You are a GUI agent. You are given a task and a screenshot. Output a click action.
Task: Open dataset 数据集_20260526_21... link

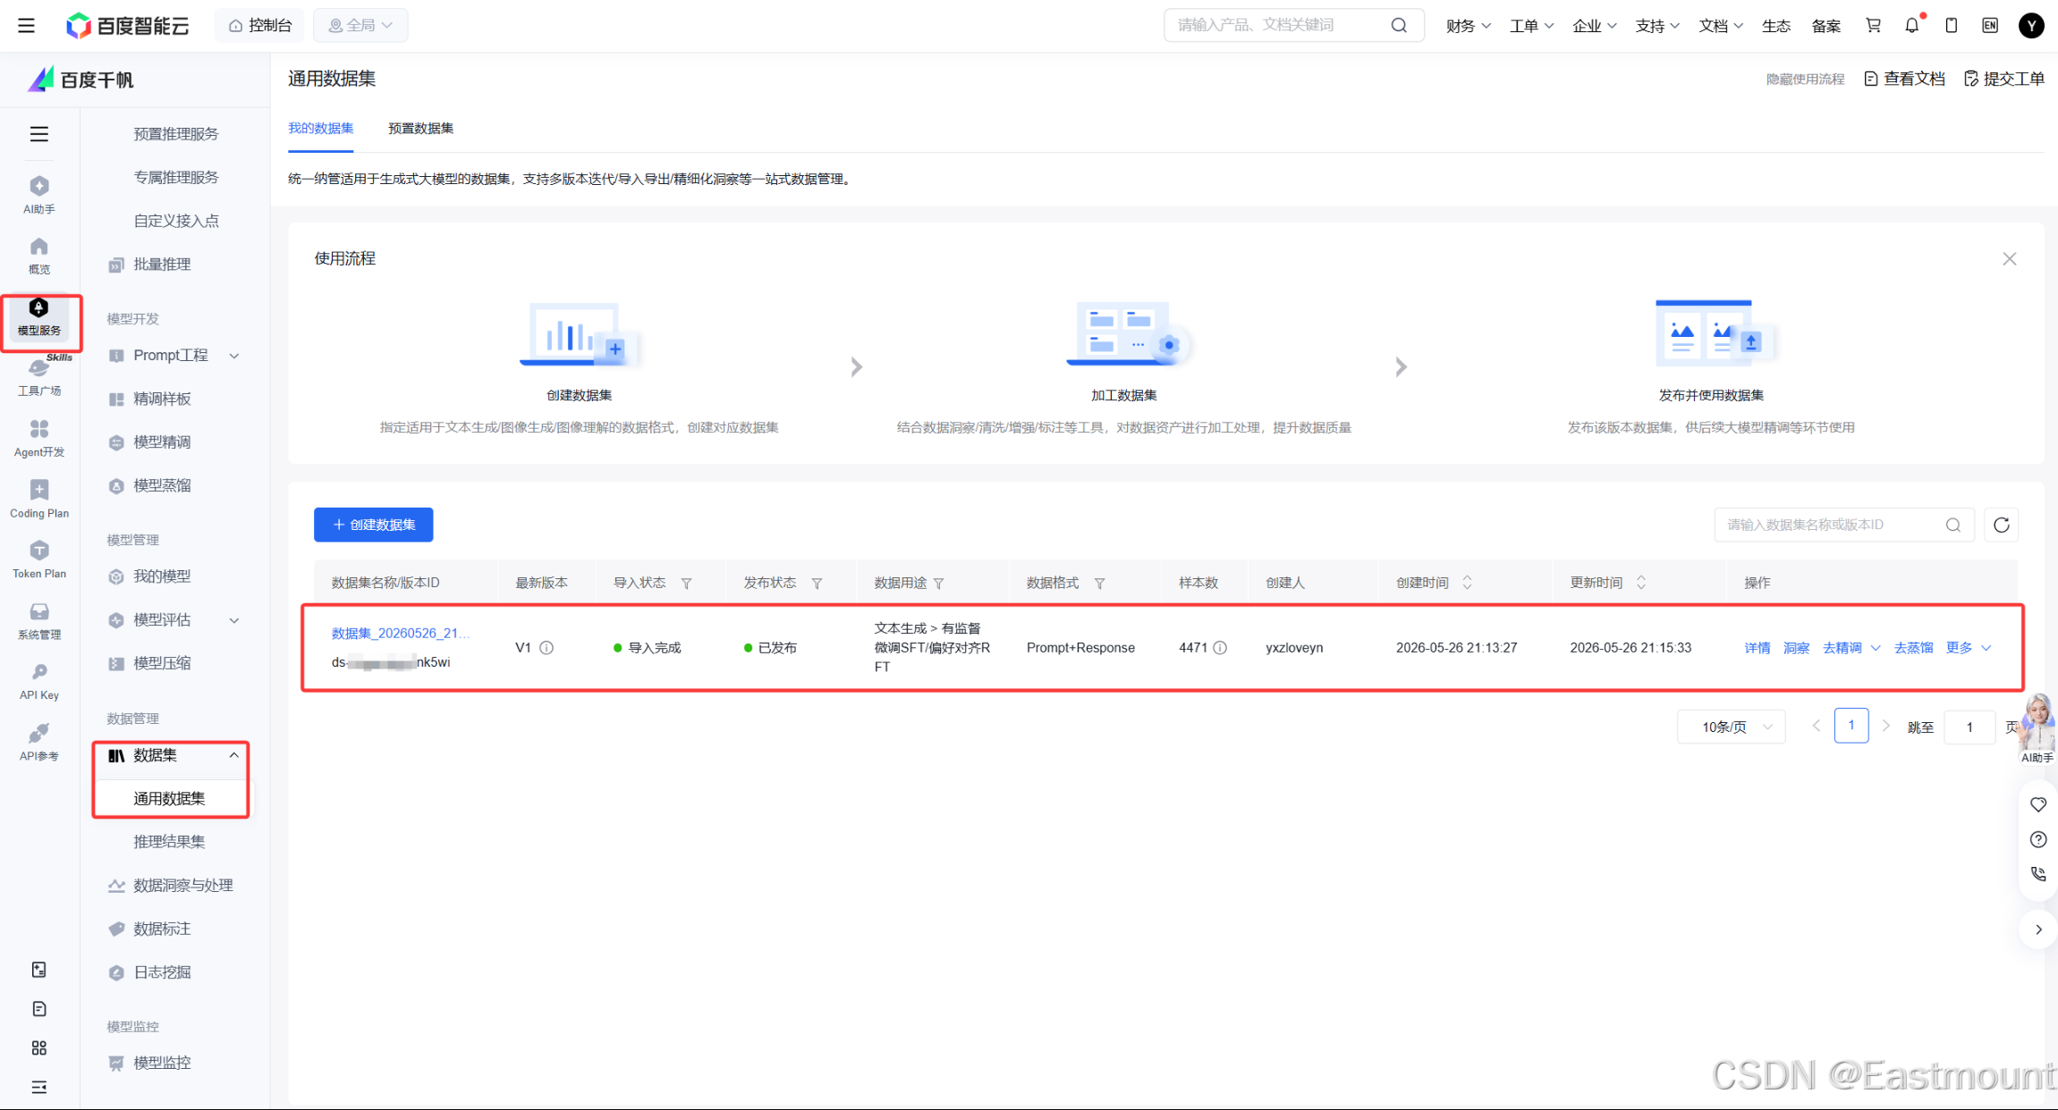[x=401, y=633]
